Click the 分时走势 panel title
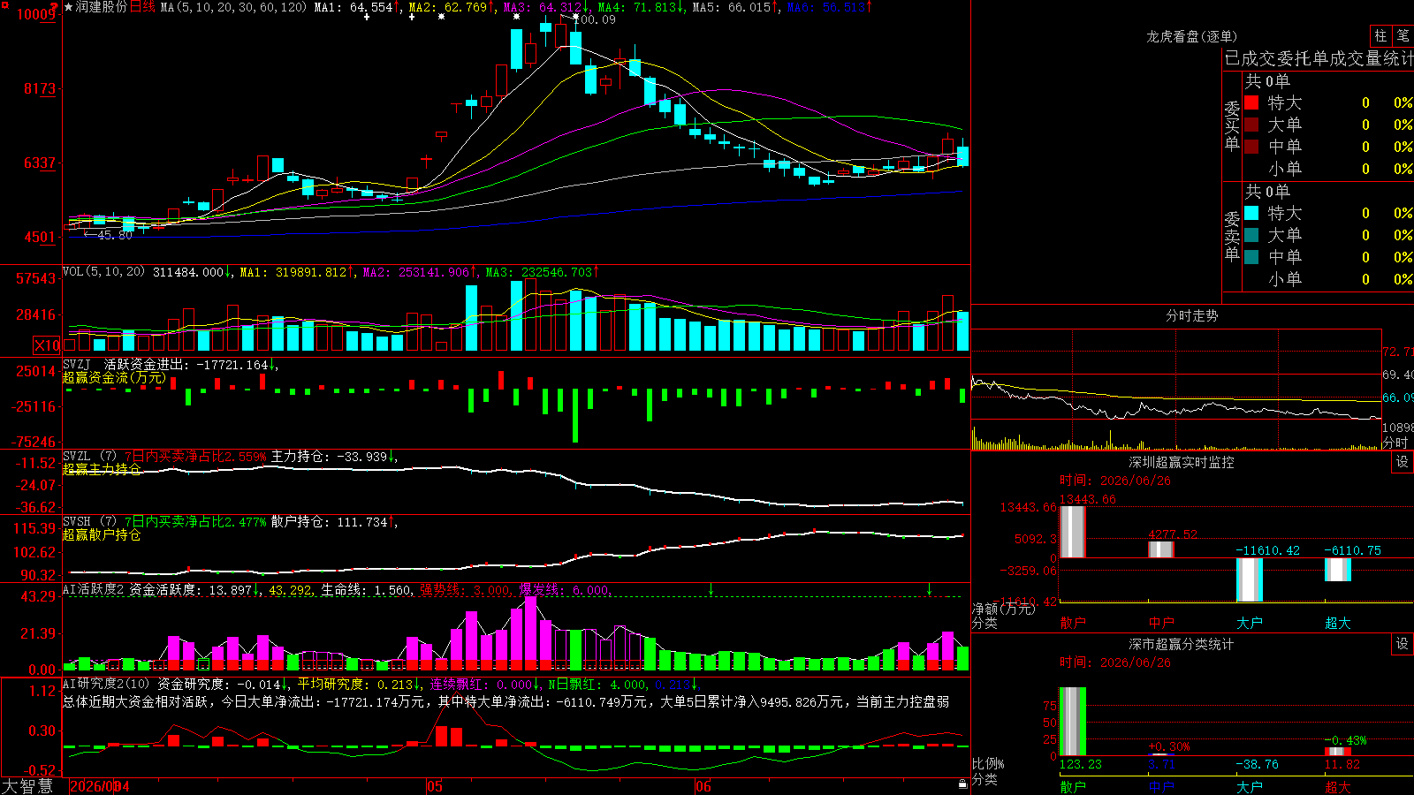1414x795 pixels. [1192, 315]
